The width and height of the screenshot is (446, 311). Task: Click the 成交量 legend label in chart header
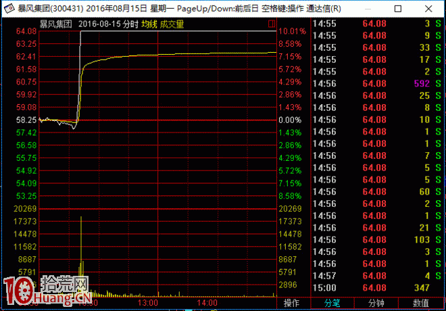click(172, 24)
